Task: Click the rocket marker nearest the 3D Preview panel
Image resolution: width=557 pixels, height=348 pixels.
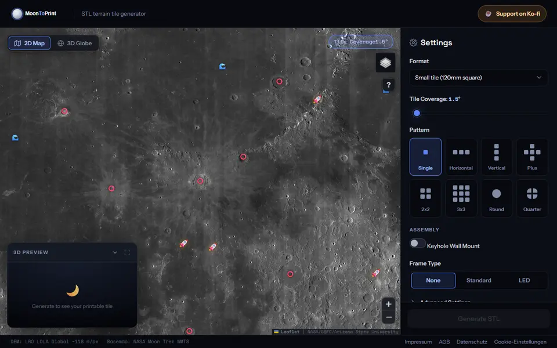Action: click(183, 243)
